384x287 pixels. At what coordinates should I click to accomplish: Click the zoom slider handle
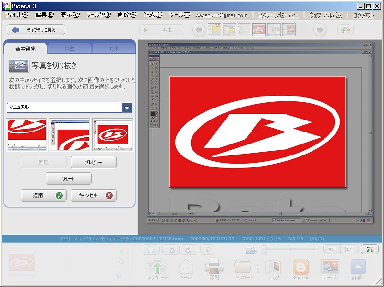[x=264, y=250]
